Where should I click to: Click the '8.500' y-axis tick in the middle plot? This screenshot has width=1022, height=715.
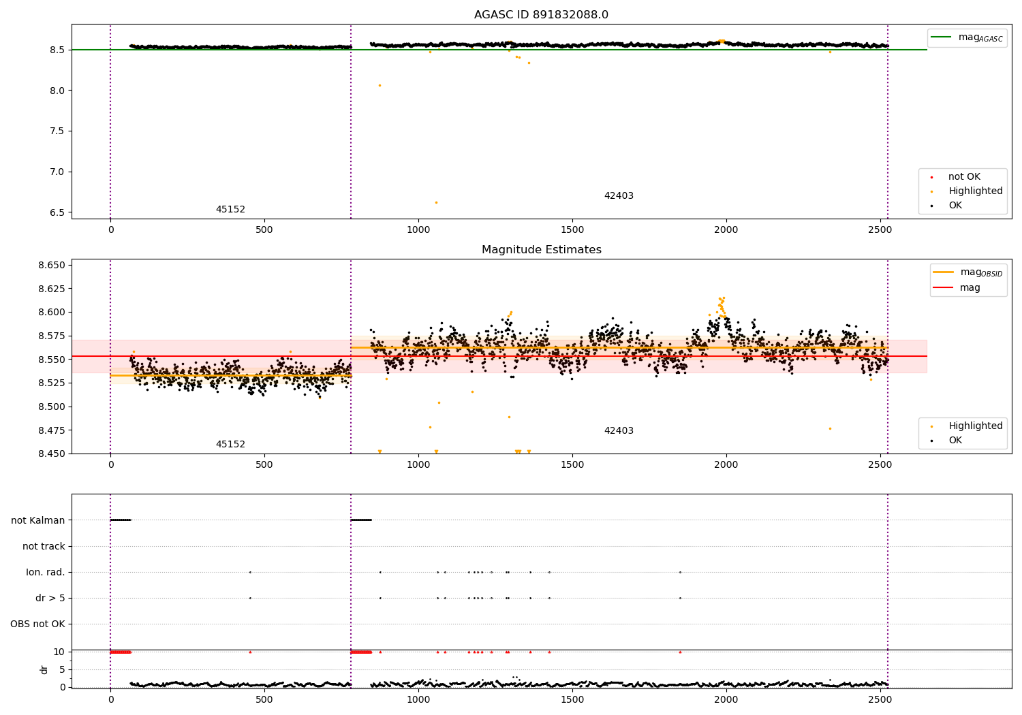pyautogui.click(x=52, y=407)
